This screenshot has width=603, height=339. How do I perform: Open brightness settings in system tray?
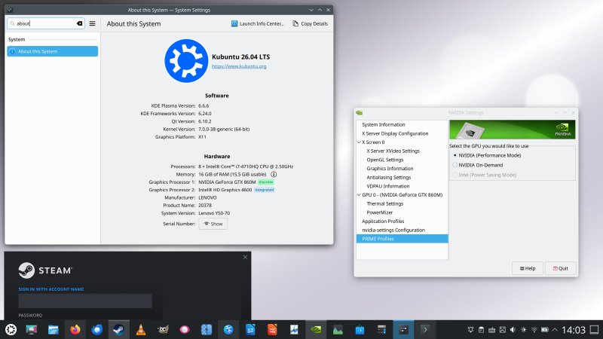point(523,329)
